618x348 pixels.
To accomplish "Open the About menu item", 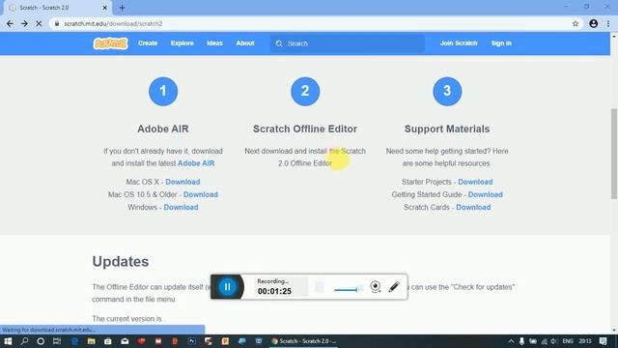I will tap(245, 43).
